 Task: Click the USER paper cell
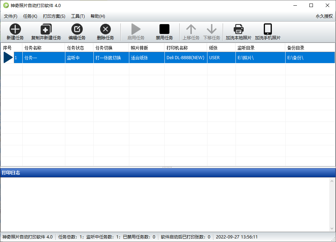[221, 58]
